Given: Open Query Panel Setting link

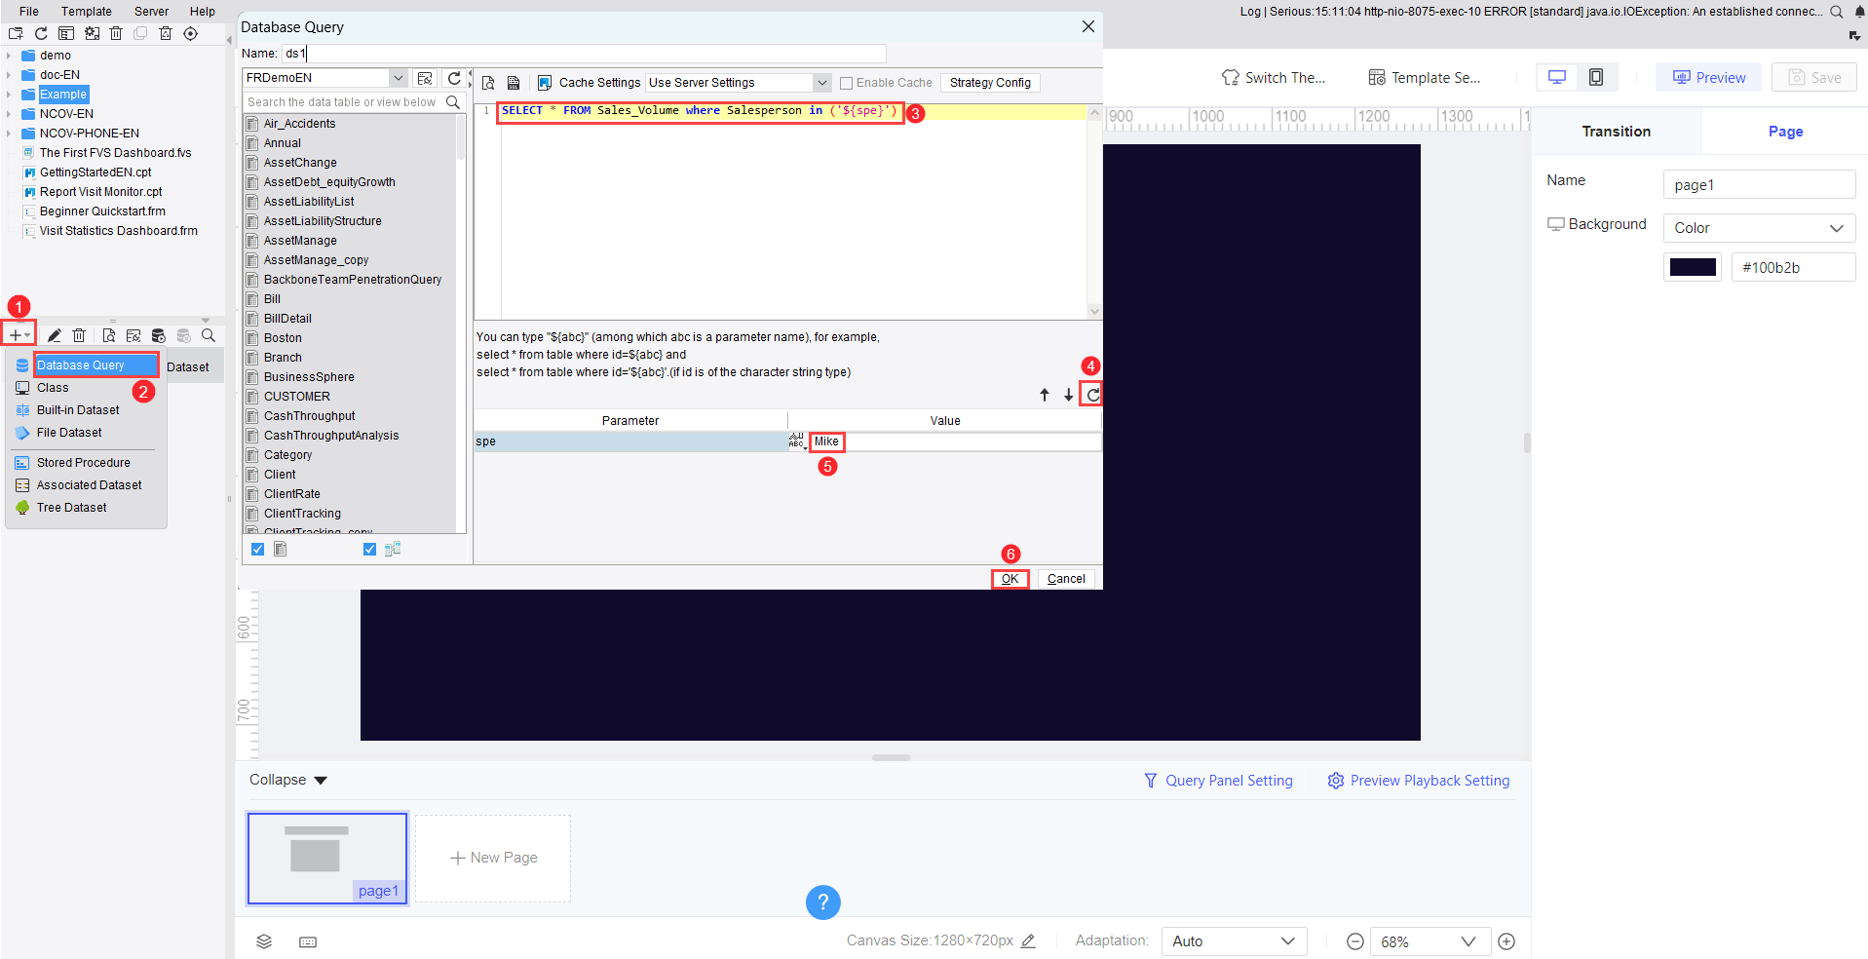Looking at the screenshot, I should (1218, 781).
